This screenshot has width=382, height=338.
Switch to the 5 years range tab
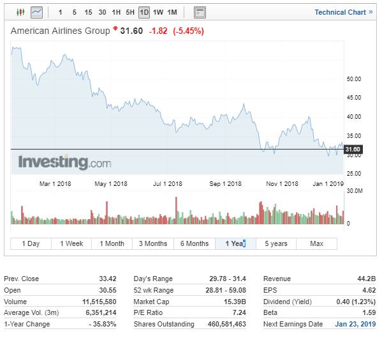point(276,243)
